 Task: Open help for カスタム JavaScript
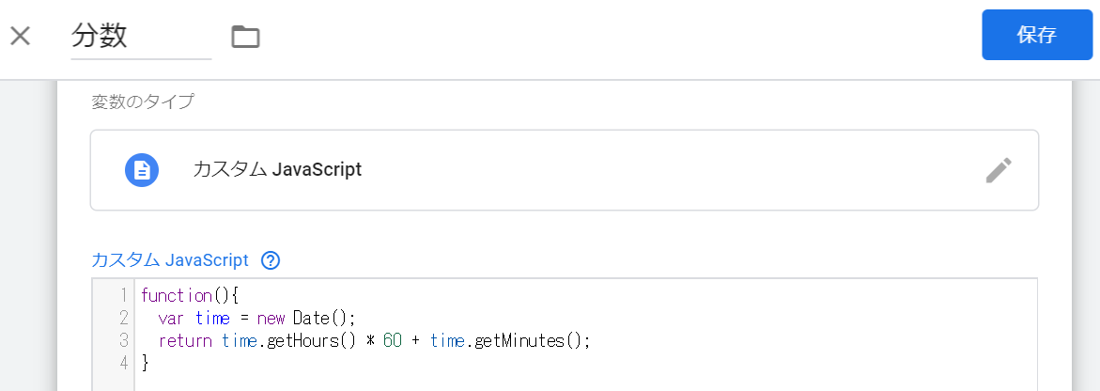click(271, 260)
